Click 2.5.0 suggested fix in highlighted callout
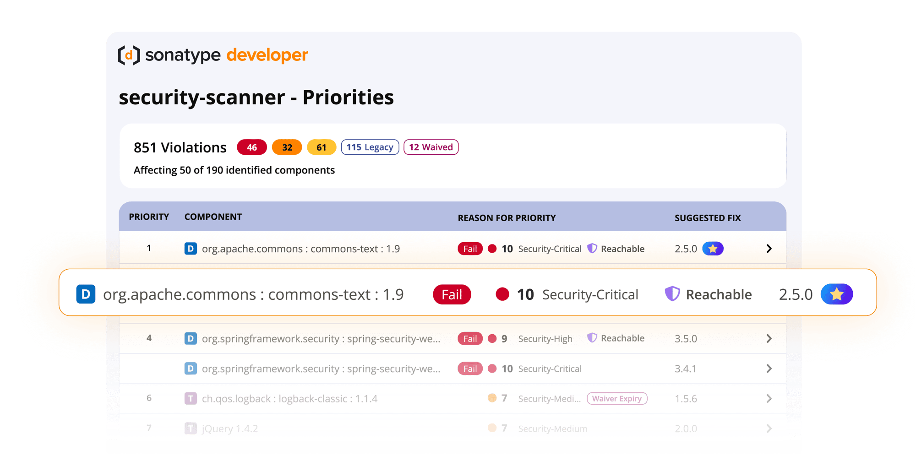The height and width of the screenshot is (461, 916). pos(796,294)
